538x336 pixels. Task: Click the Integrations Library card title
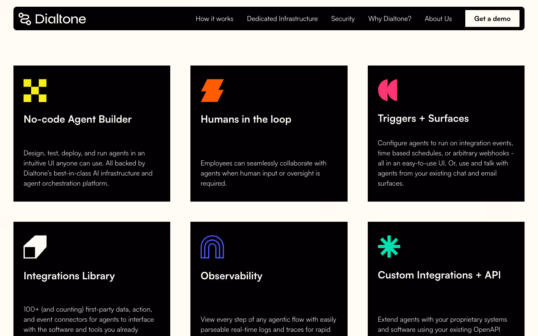[x=69, y=276]
